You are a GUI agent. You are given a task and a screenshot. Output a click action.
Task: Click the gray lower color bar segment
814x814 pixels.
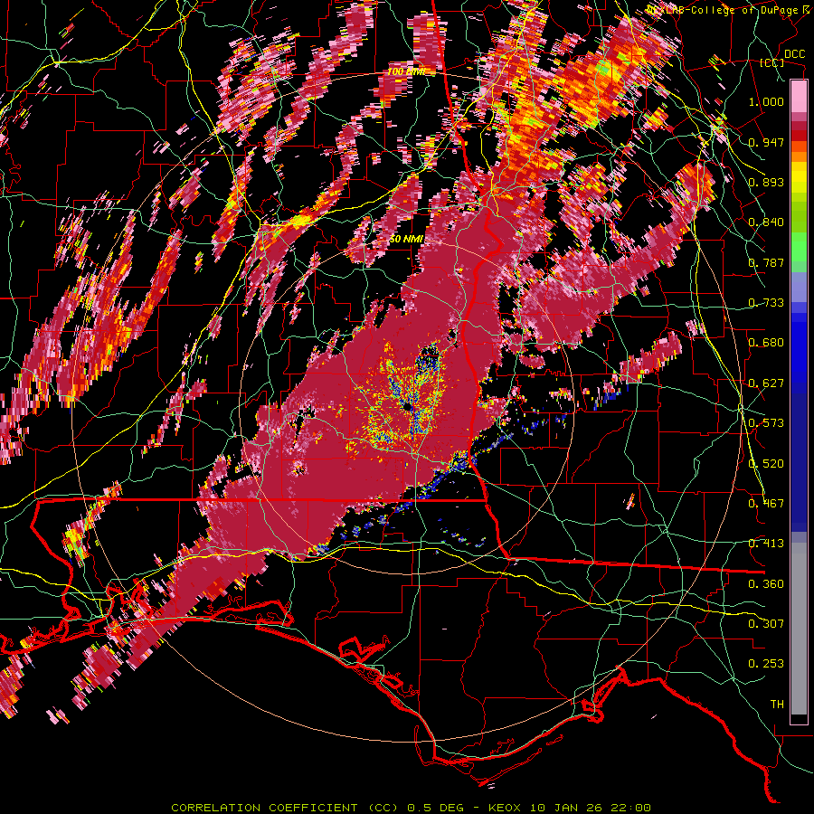tap(799, 629)
